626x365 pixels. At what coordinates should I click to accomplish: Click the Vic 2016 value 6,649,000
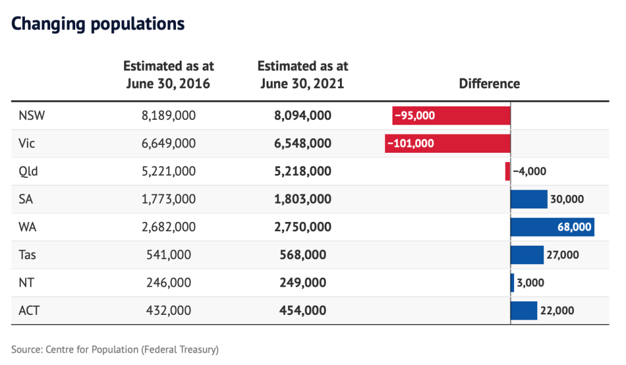pos(168,144)
